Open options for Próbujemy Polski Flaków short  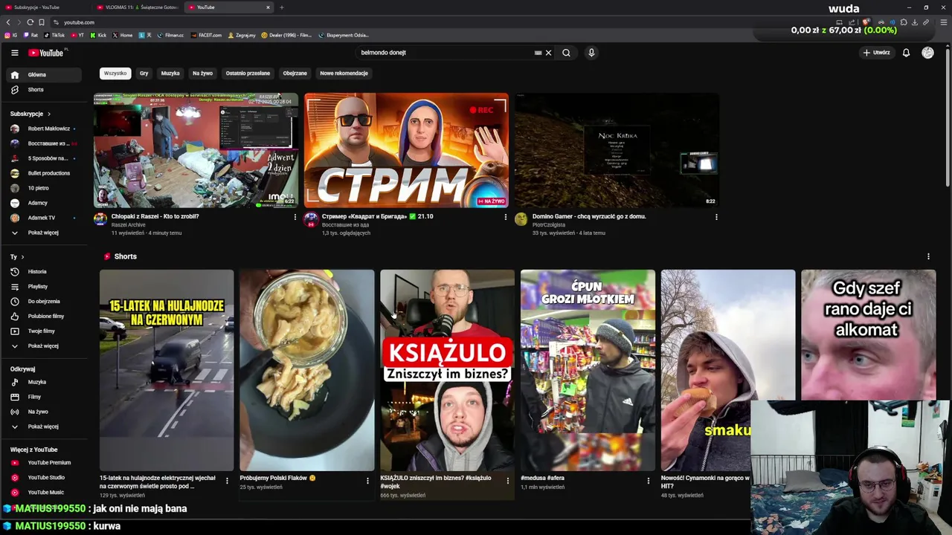coord(367,481)
